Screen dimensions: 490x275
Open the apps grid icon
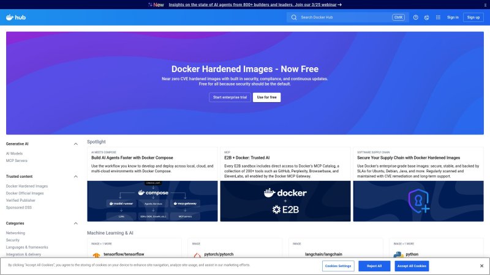point(438,18)
